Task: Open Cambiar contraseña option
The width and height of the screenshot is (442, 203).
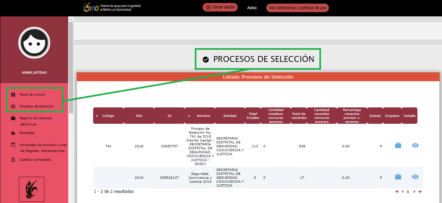Action: pyautogui.click(x=35, y=160)
